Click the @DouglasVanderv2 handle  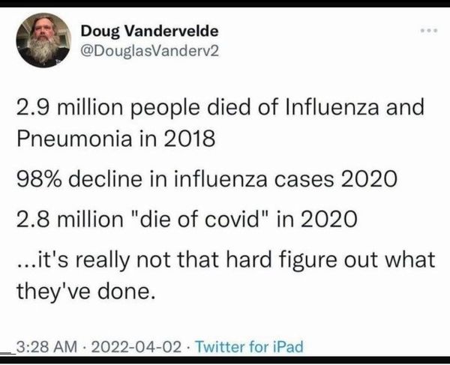(x=149, y=51)
